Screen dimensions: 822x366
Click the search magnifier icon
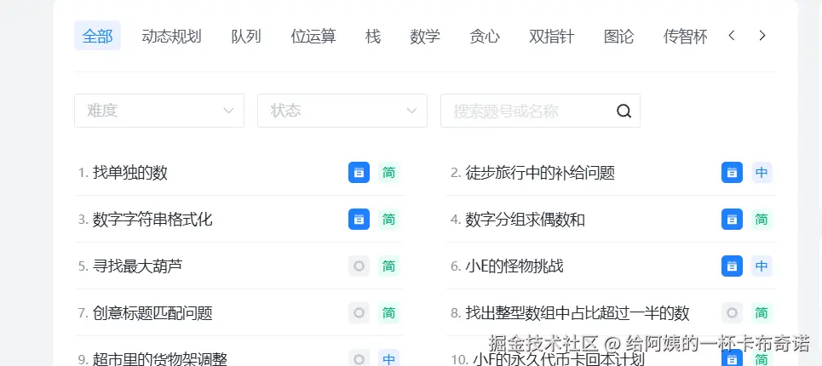tap(624, 111)
